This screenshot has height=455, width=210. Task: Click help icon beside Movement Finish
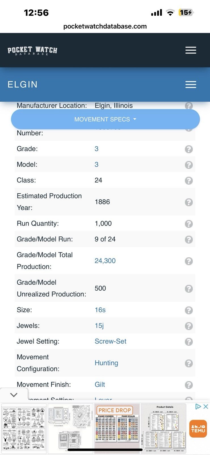point(189,385)
